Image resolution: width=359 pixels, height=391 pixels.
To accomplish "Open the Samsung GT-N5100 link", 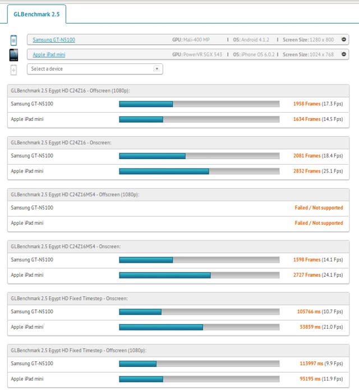I will coord(54,40).
